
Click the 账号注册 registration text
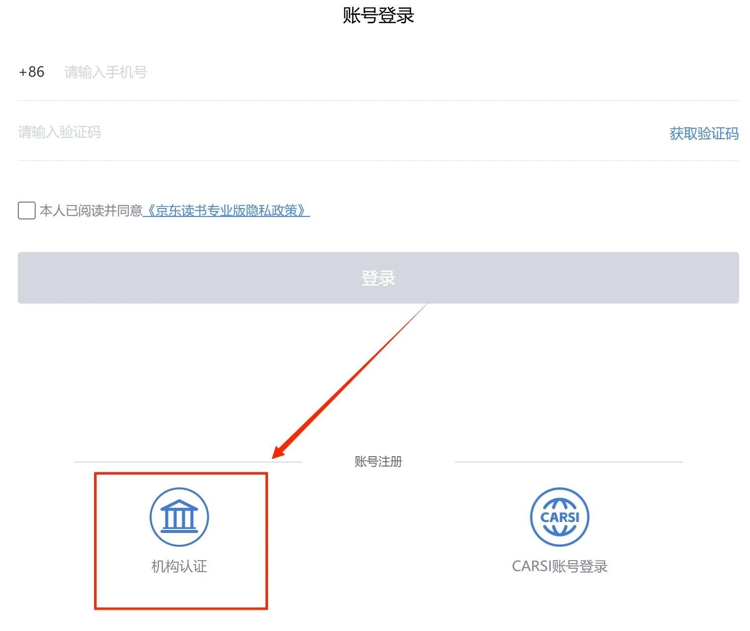[x=378, y=462]
